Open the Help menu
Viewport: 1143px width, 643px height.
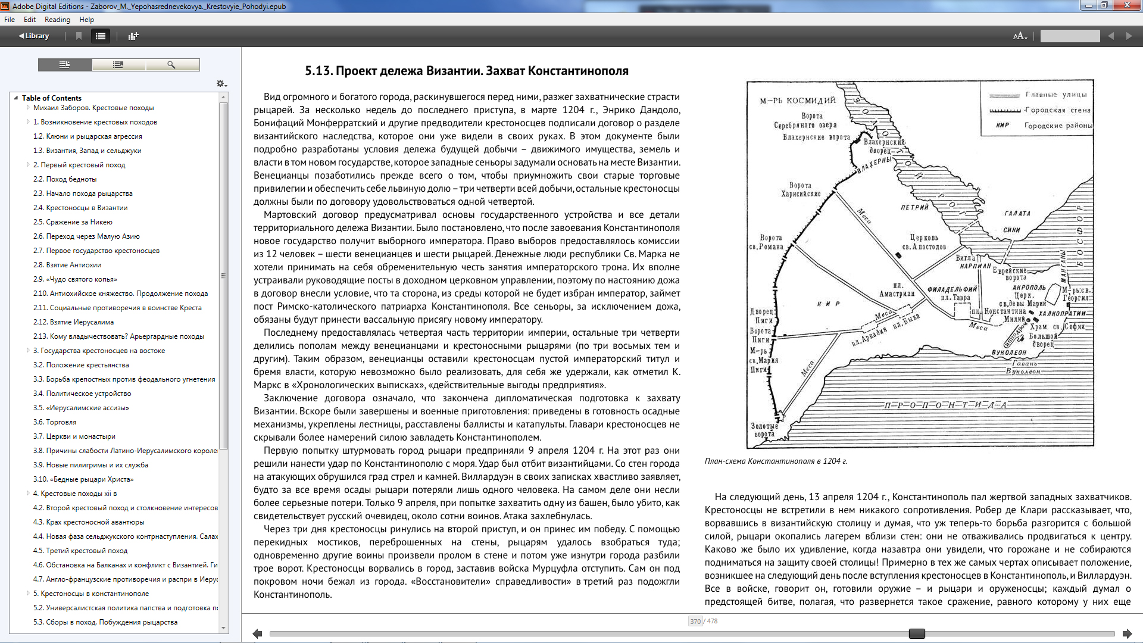click(x=87, y=20)
